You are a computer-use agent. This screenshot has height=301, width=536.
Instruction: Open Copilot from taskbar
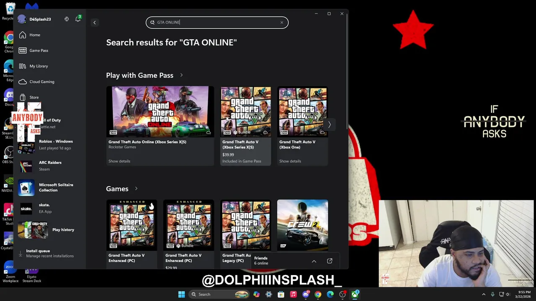256,294
